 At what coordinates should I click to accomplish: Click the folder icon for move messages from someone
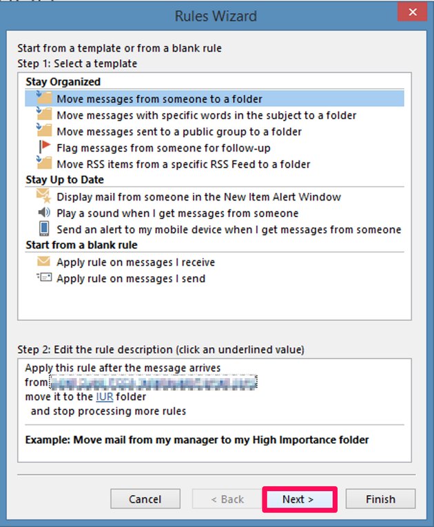(44, 97)
